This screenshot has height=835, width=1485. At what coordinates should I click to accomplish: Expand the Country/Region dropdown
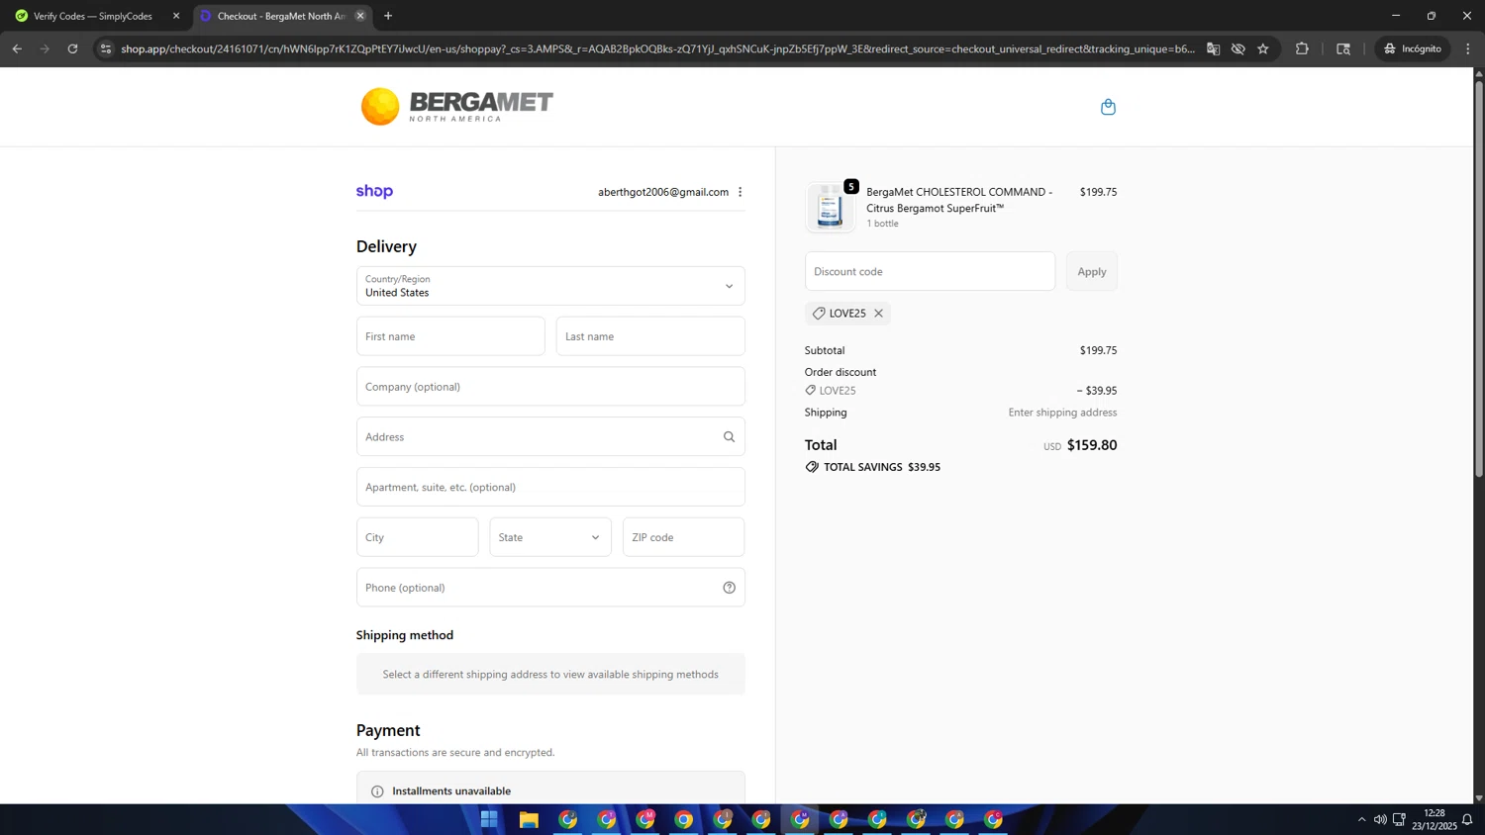click(550, 286)
